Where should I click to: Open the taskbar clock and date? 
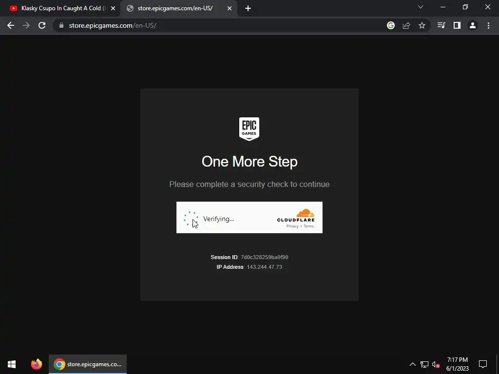[457, 364]
